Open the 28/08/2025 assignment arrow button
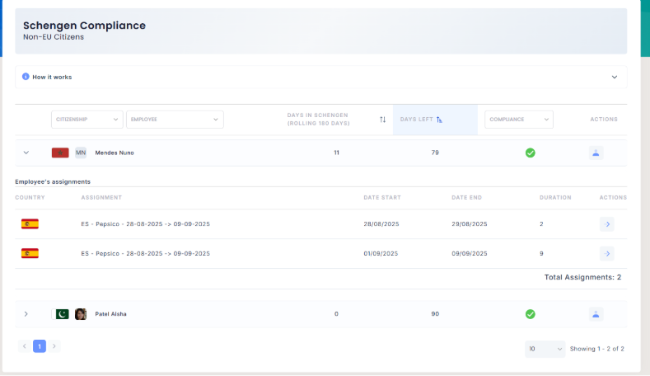Image resolution: width=650 pixels, height=376 pixels. pyautogui.click(x=607, y=224)
